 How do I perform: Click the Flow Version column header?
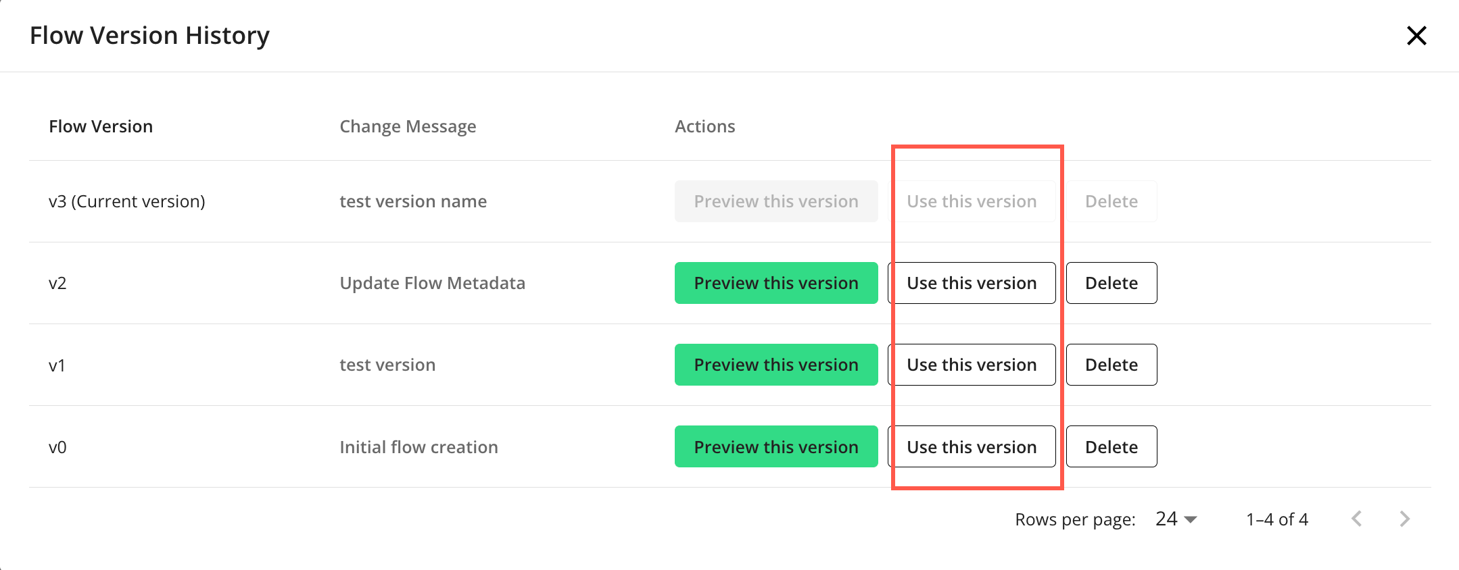coord(101,126)
